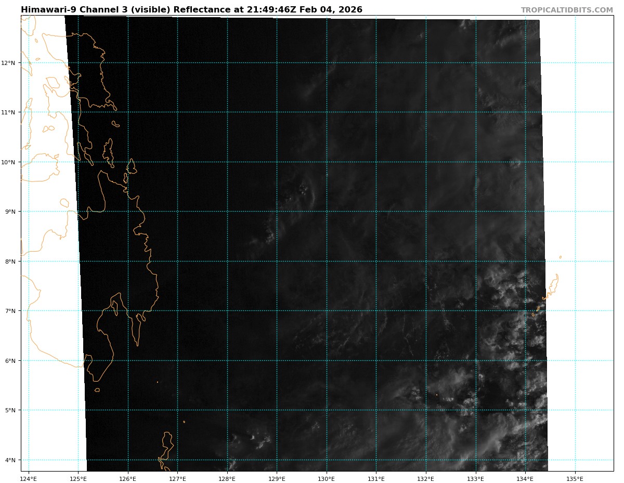Viewport: 624px width, 483px height.
Task: Select the small island dot near 127°E 5°N
Action: tap(184, 422)
